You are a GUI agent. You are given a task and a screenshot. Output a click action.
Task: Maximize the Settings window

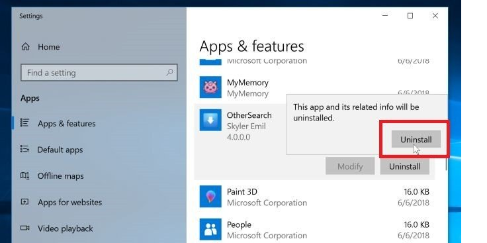(x=410, y=15)
